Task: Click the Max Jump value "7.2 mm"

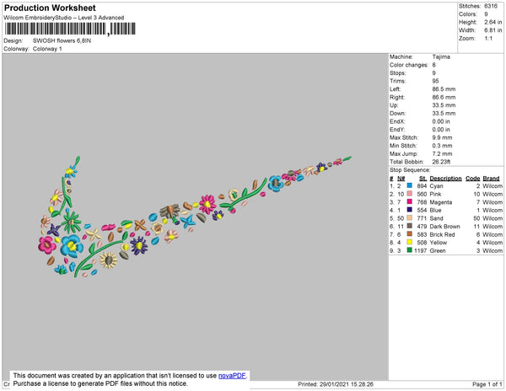Action: pyautogui.click(x=443, y=153)
